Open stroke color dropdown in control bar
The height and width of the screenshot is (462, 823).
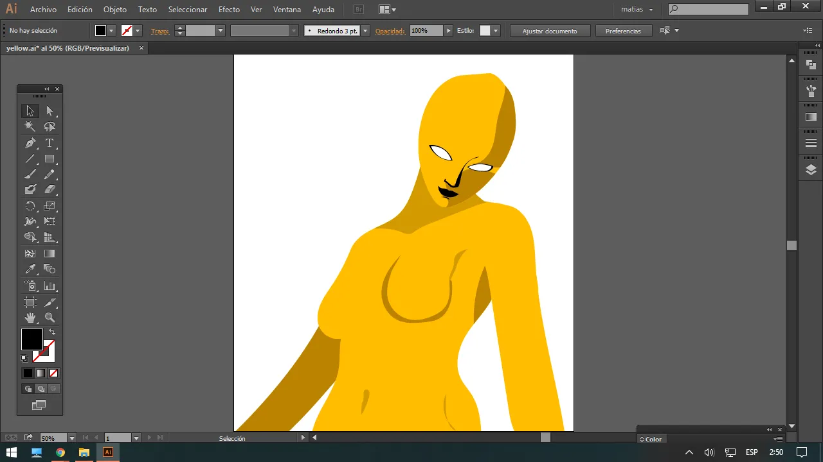138,31
